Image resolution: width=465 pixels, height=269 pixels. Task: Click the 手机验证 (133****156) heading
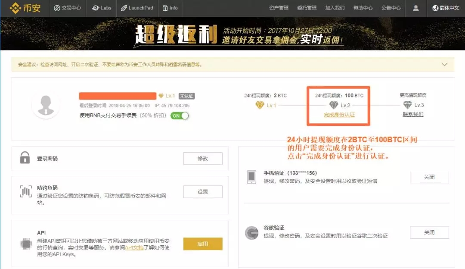290,173
